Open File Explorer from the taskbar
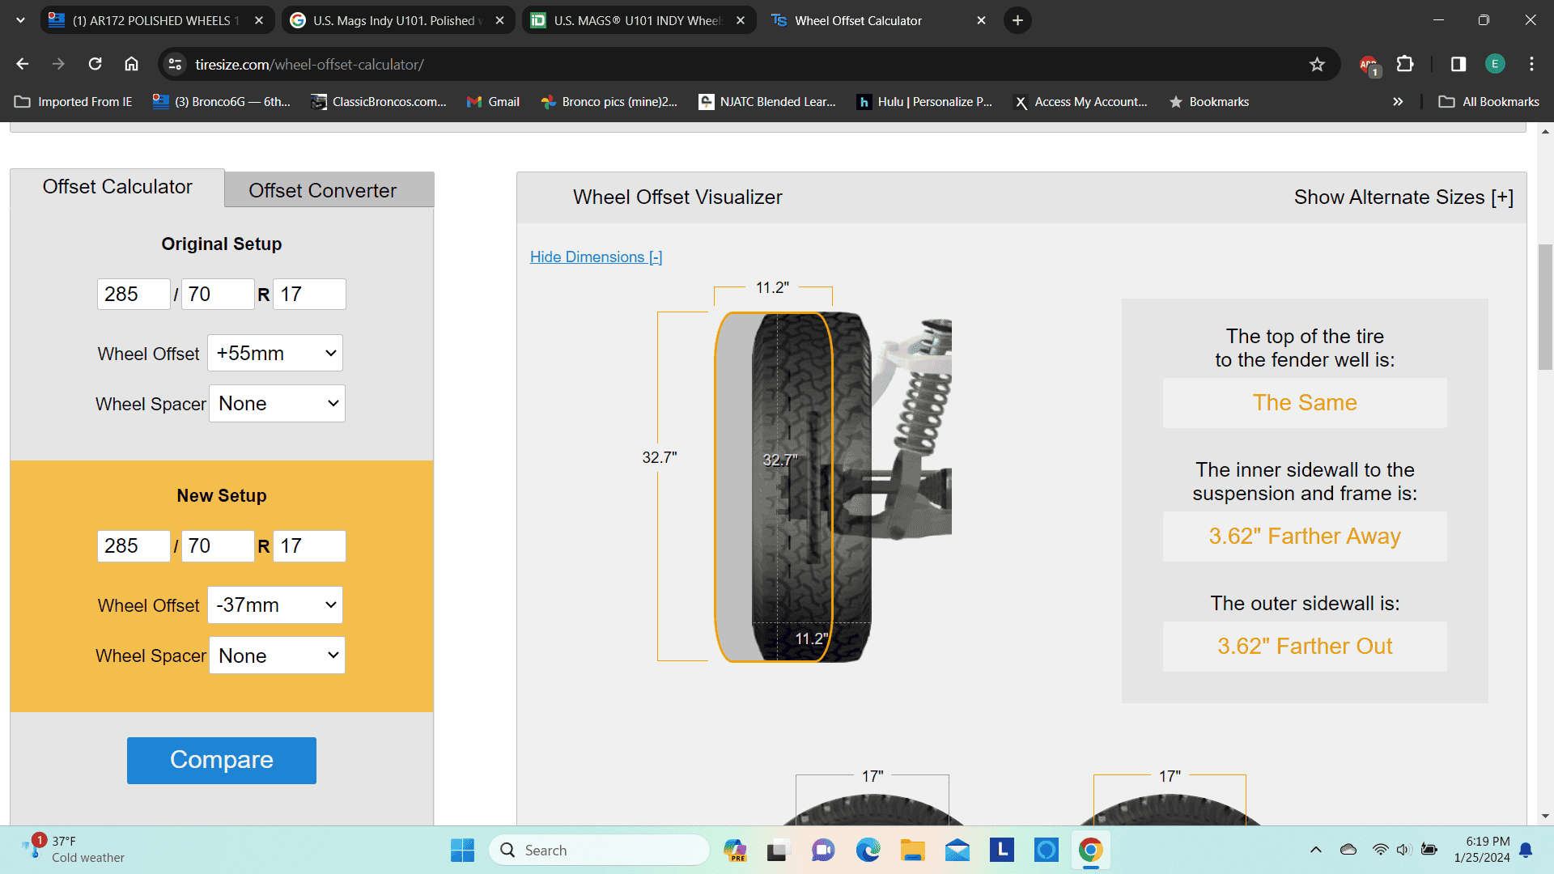Screen dimensions: 1554x874 pos(912,850)
